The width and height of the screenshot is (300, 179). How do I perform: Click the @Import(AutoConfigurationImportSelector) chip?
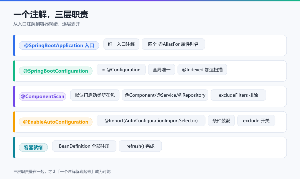point(151,121)
